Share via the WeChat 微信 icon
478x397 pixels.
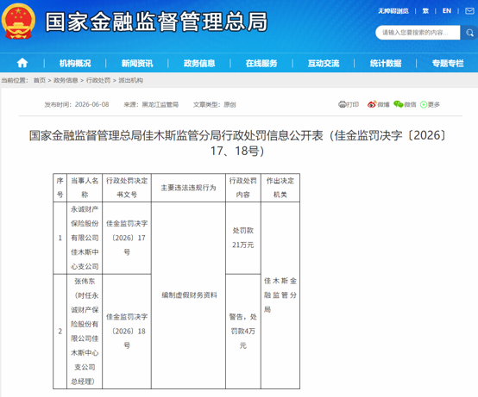(x=398, y=104)
